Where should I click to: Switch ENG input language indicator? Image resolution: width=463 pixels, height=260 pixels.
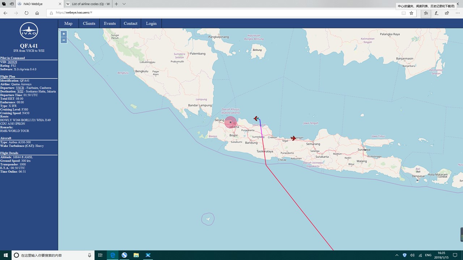428,255
